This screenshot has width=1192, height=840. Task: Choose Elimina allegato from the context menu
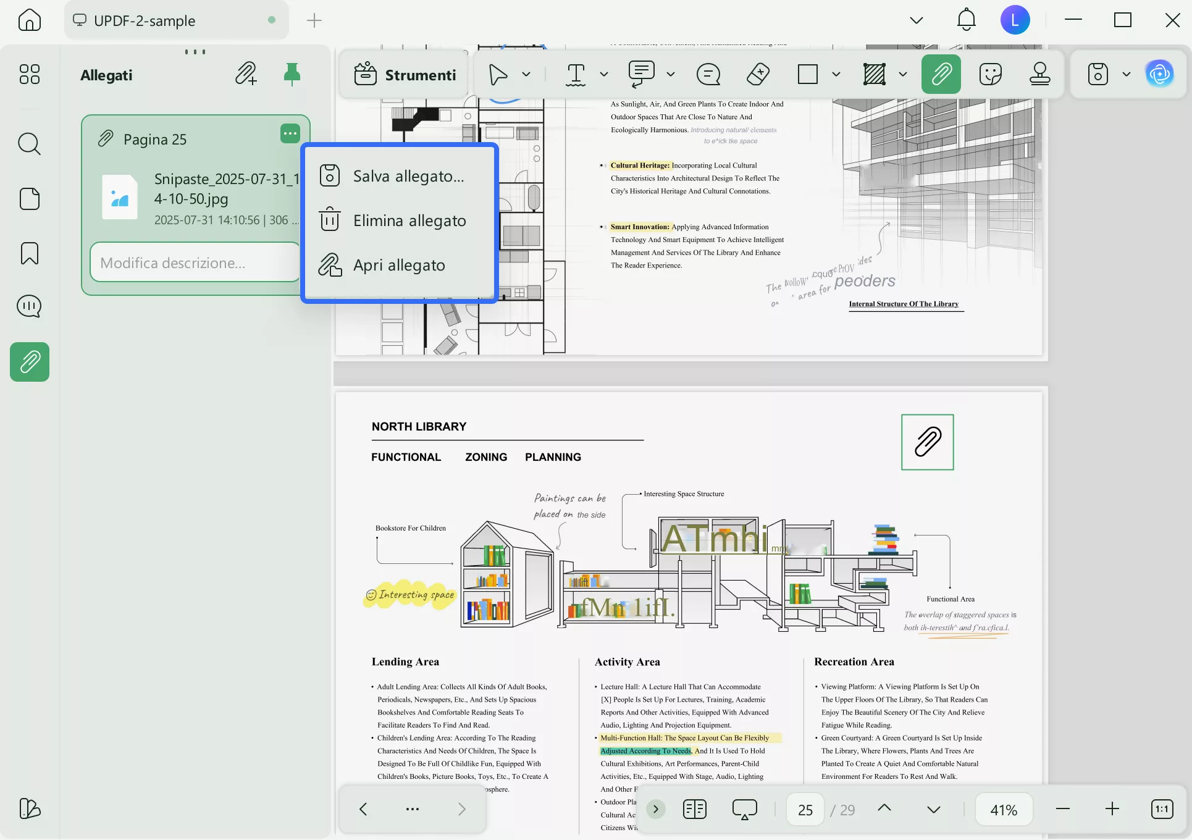coord(409,220)
